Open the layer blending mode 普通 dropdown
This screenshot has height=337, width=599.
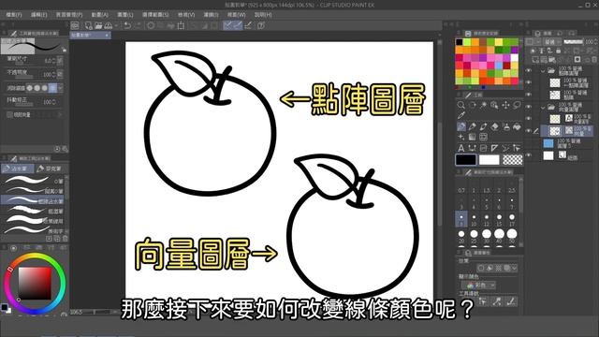pyautogui.click(x=552, y=41)
